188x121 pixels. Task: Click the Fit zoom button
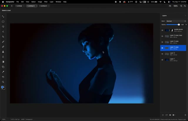170,6
